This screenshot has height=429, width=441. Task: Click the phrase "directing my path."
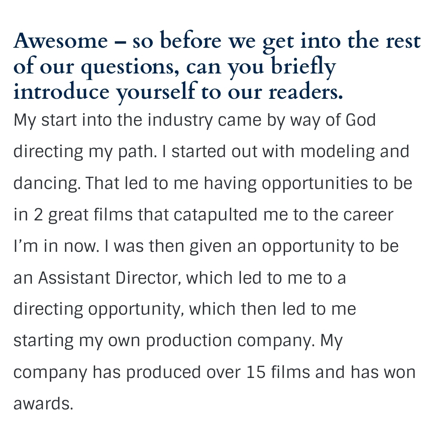[85, 152]
